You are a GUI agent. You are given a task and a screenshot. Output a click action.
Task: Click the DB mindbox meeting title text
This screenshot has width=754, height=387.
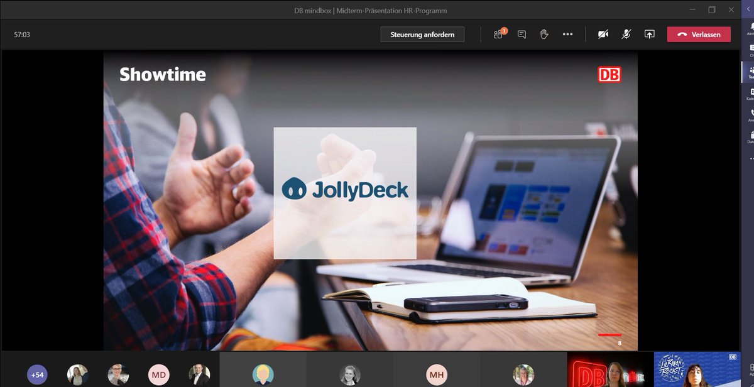[x=371, y=11]
